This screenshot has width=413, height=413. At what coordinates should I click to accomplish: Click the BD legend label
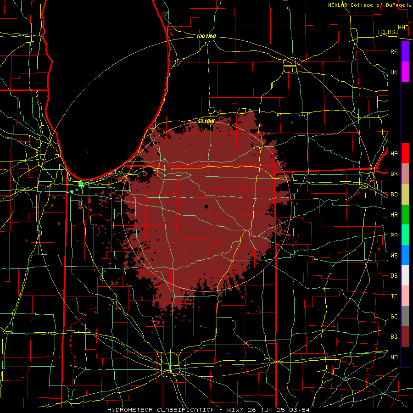tap(394, 195)
